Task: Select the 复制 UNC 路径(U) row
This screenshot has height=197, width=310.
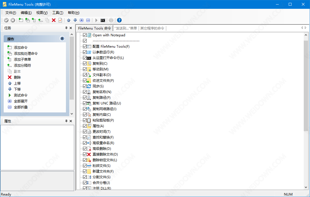Action: click(107, 103)
